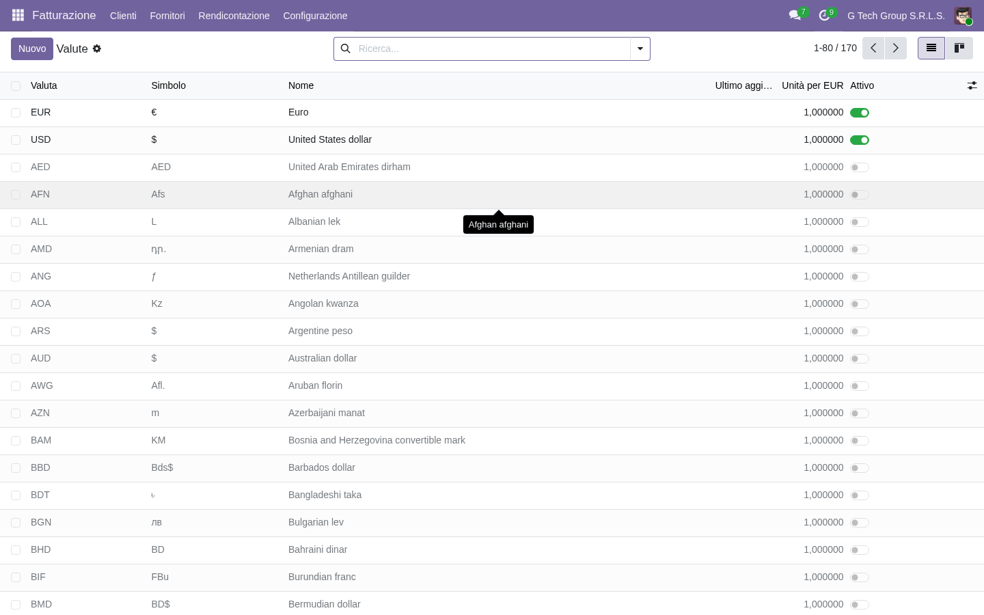Enable the Aruban florin active switch
984x615 pixels.
860,386
